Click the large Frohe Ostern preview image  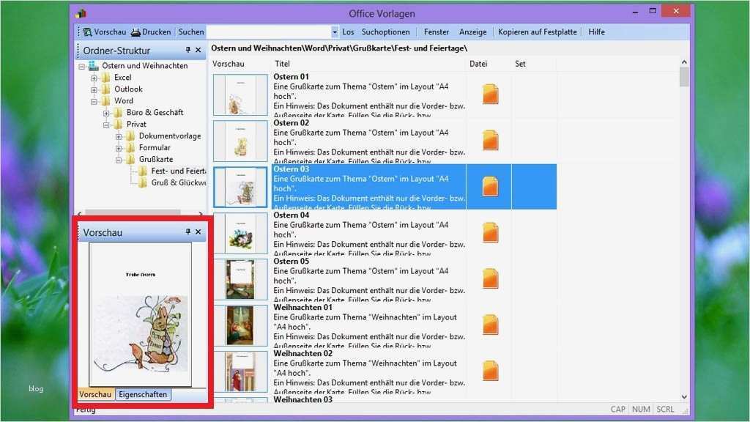click(x=140, y=314)
